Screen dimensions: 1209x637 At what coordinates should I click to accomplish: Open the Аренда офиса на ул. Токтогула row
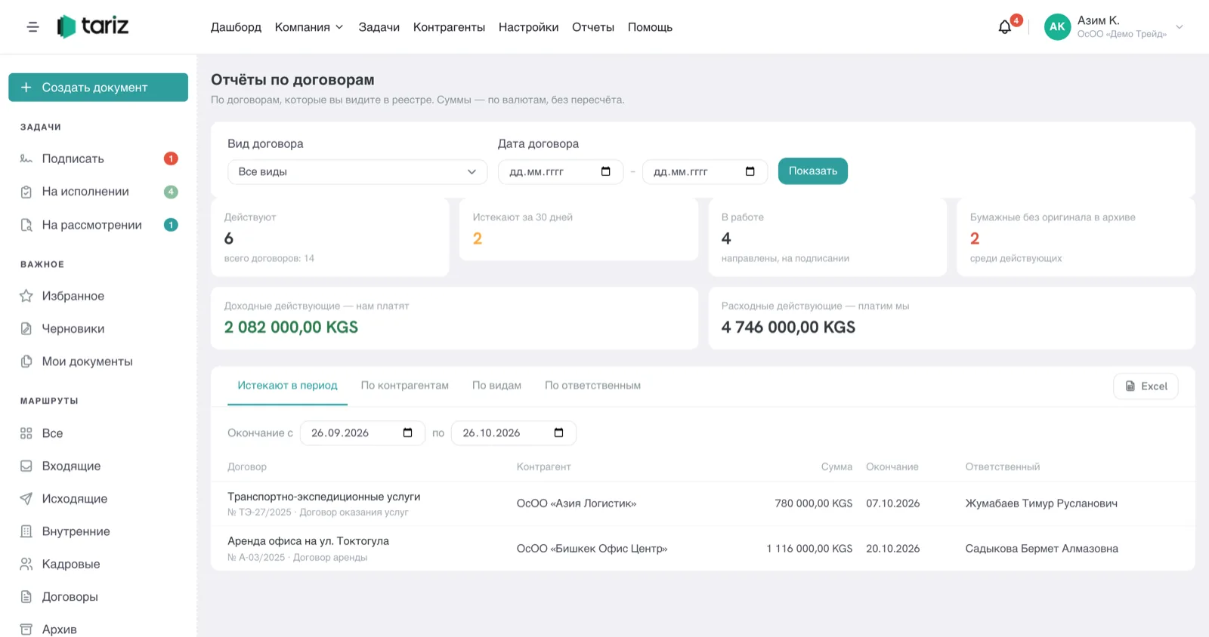pos(703,549)
